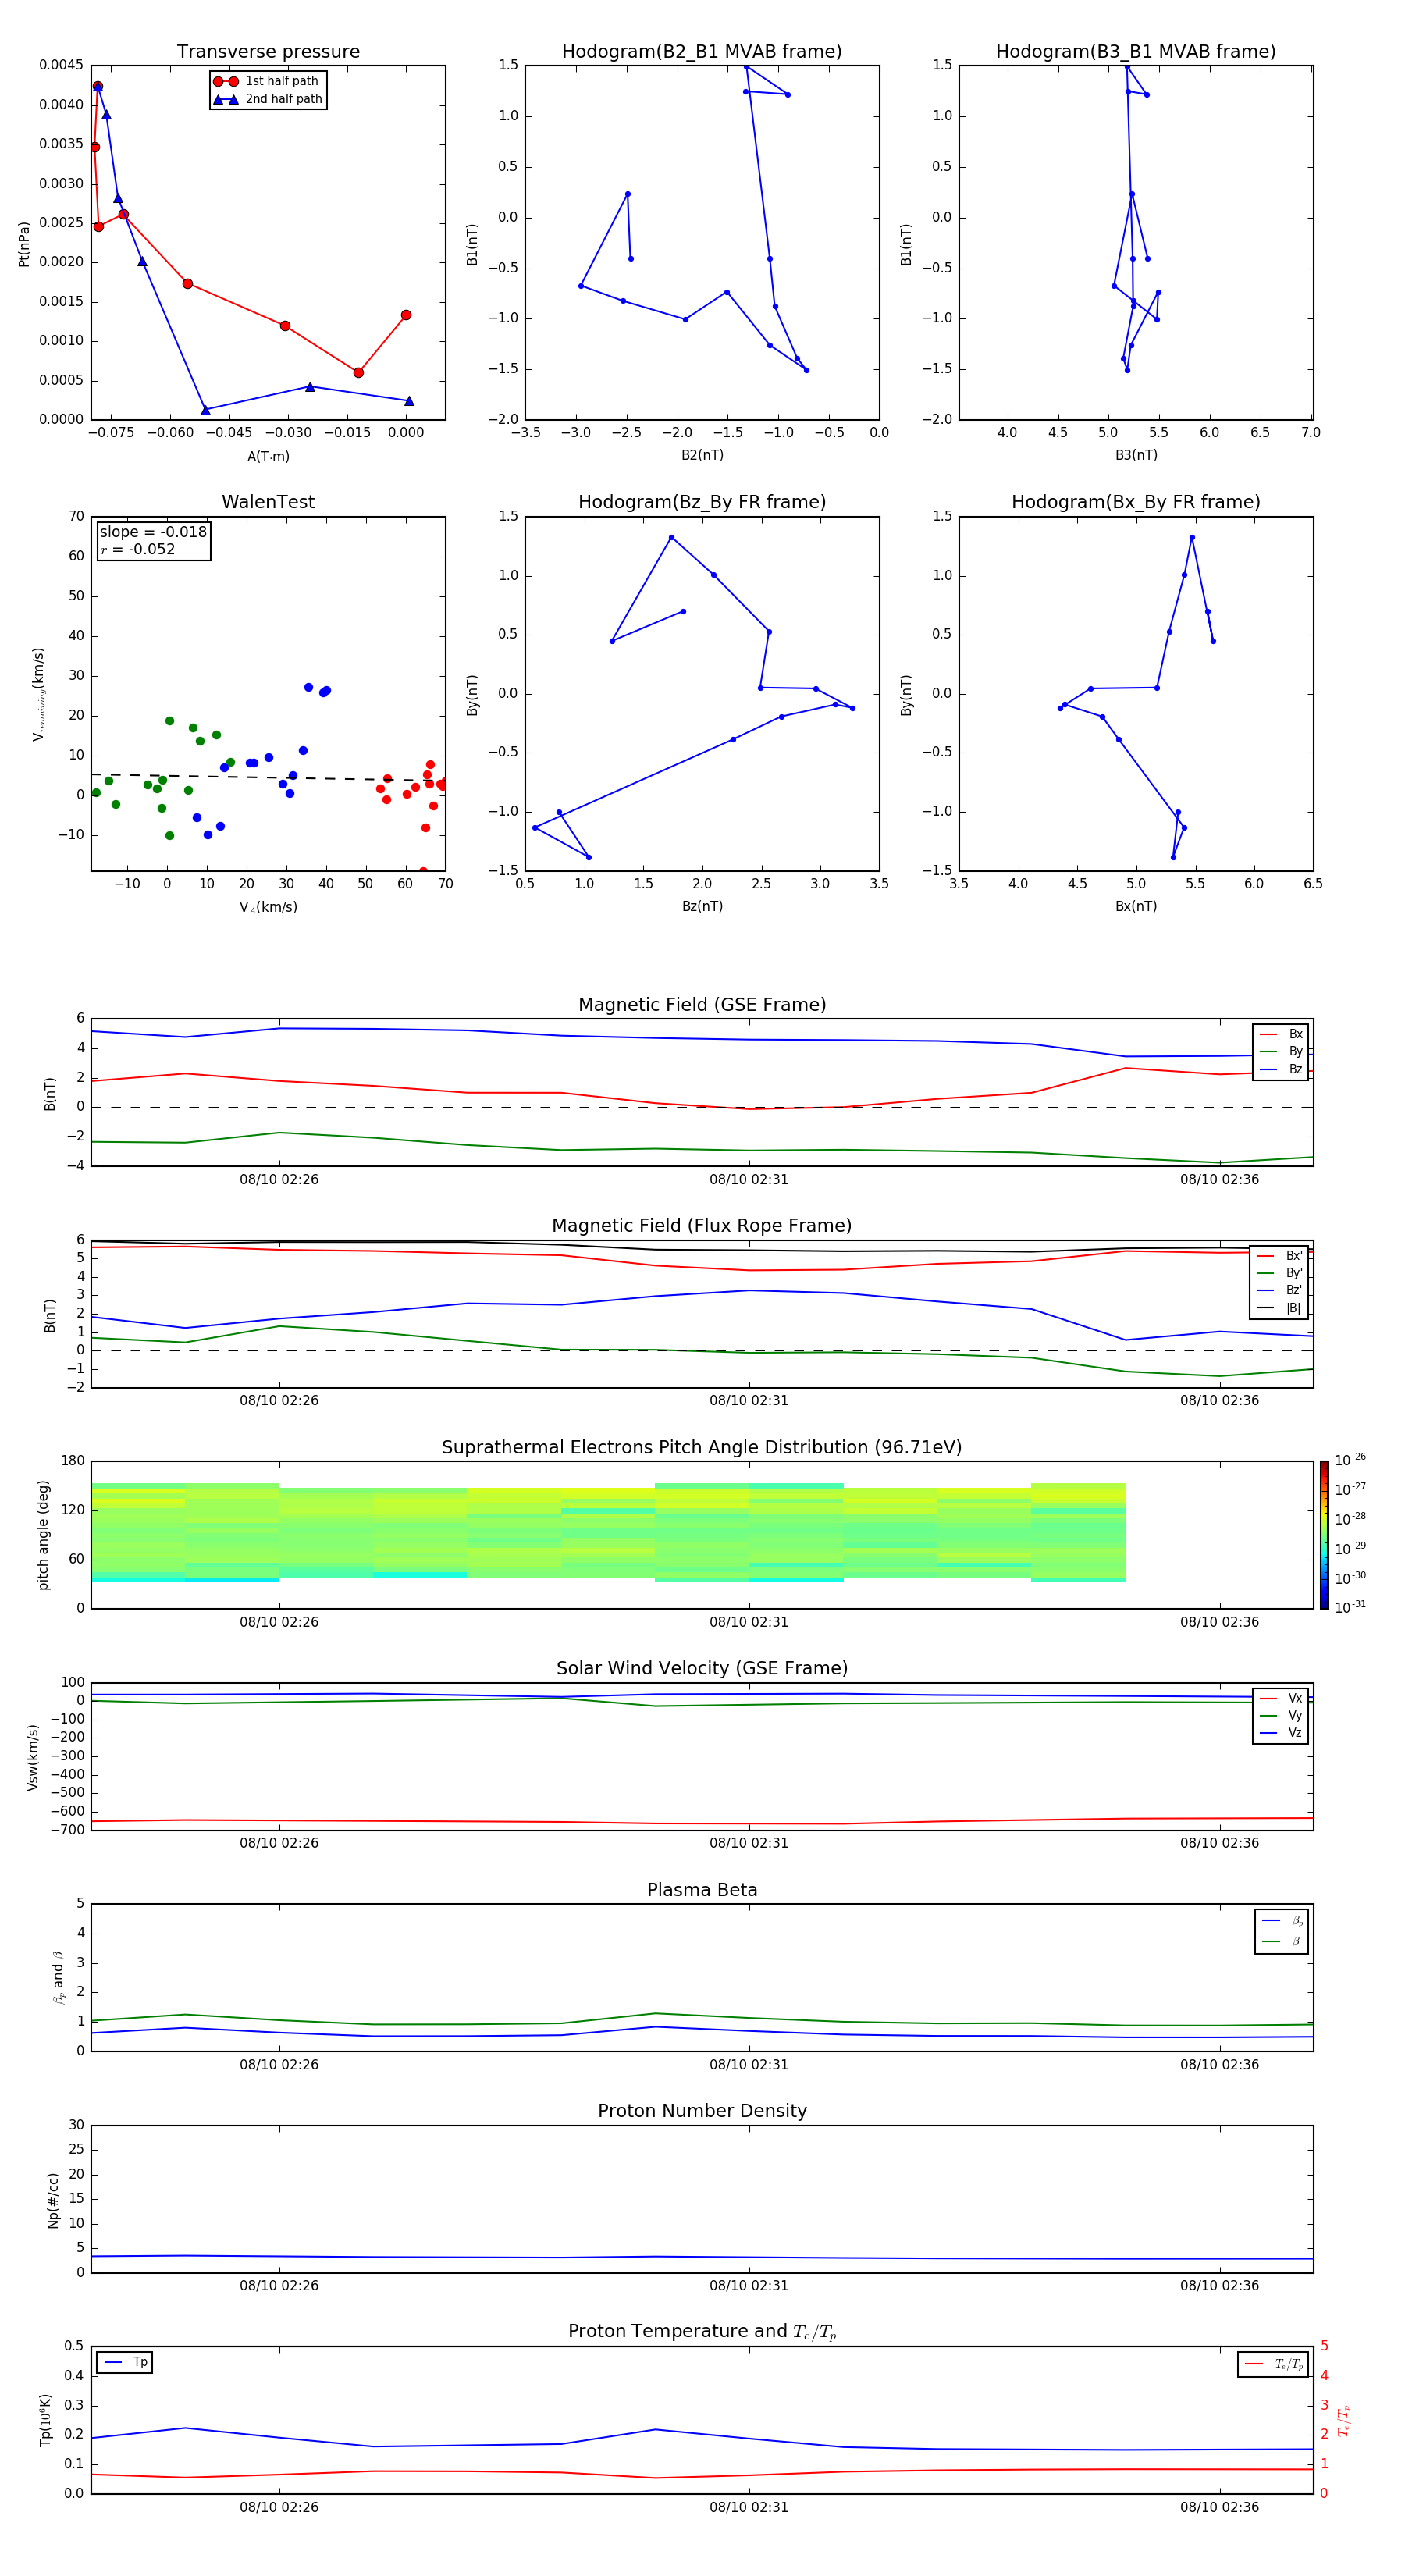The height and width of the screenshot is (2576, 1405).
Task: Click the 'By' entry in GSE legend
Action: [x=1281, y=1051]
